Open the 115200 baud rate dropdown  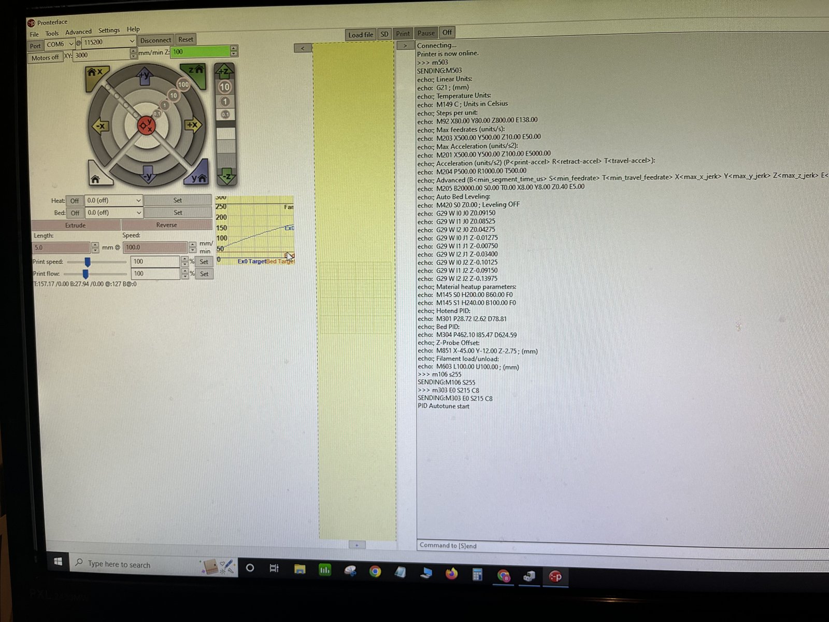point(108,42)
